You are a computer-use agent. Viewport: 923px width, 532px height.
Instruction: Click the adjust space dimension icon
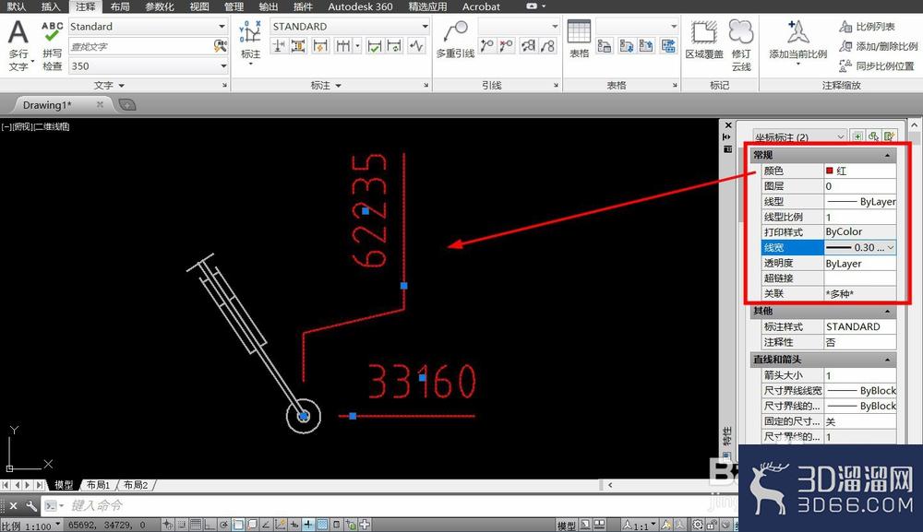[x=298, y=46]
